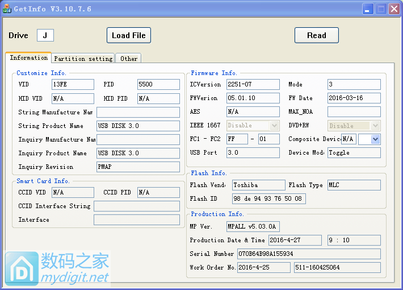Click the Serial Number field

point(309,254)
